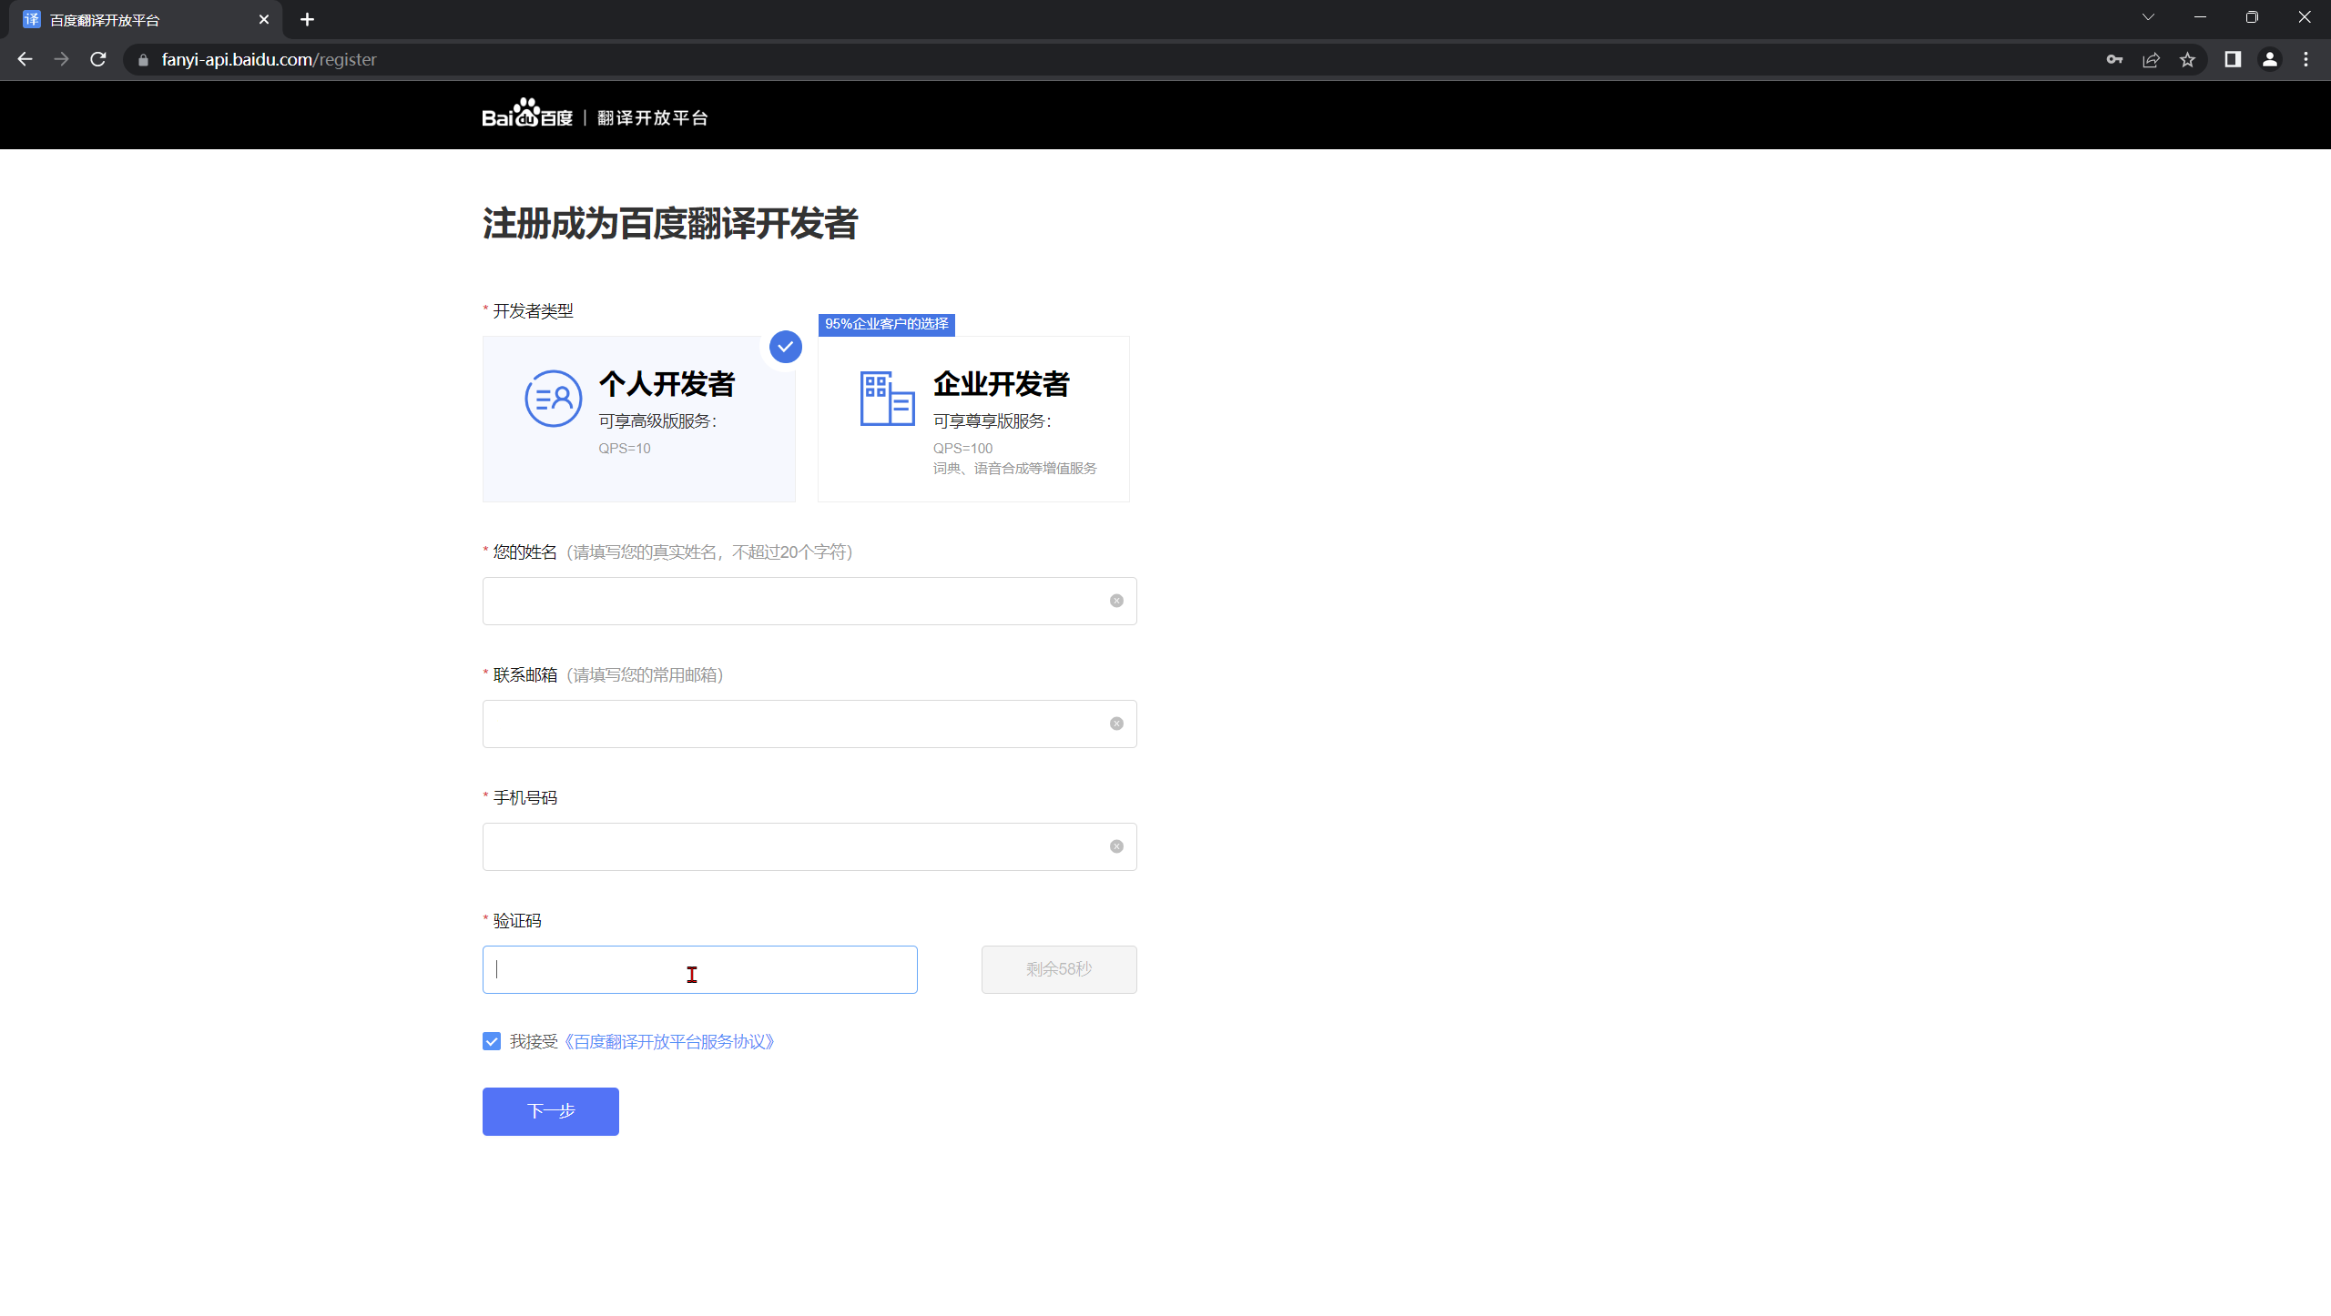Close the 百度翻译开放平台 tab
The image size is (2331, 1316).
[264, 19]
